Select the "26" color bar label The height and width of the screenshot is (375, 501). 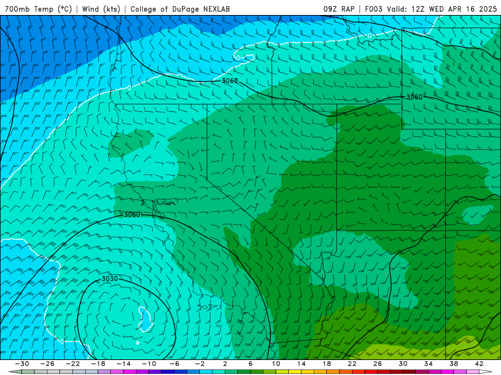pyautogui.click(x=378, y=364)
